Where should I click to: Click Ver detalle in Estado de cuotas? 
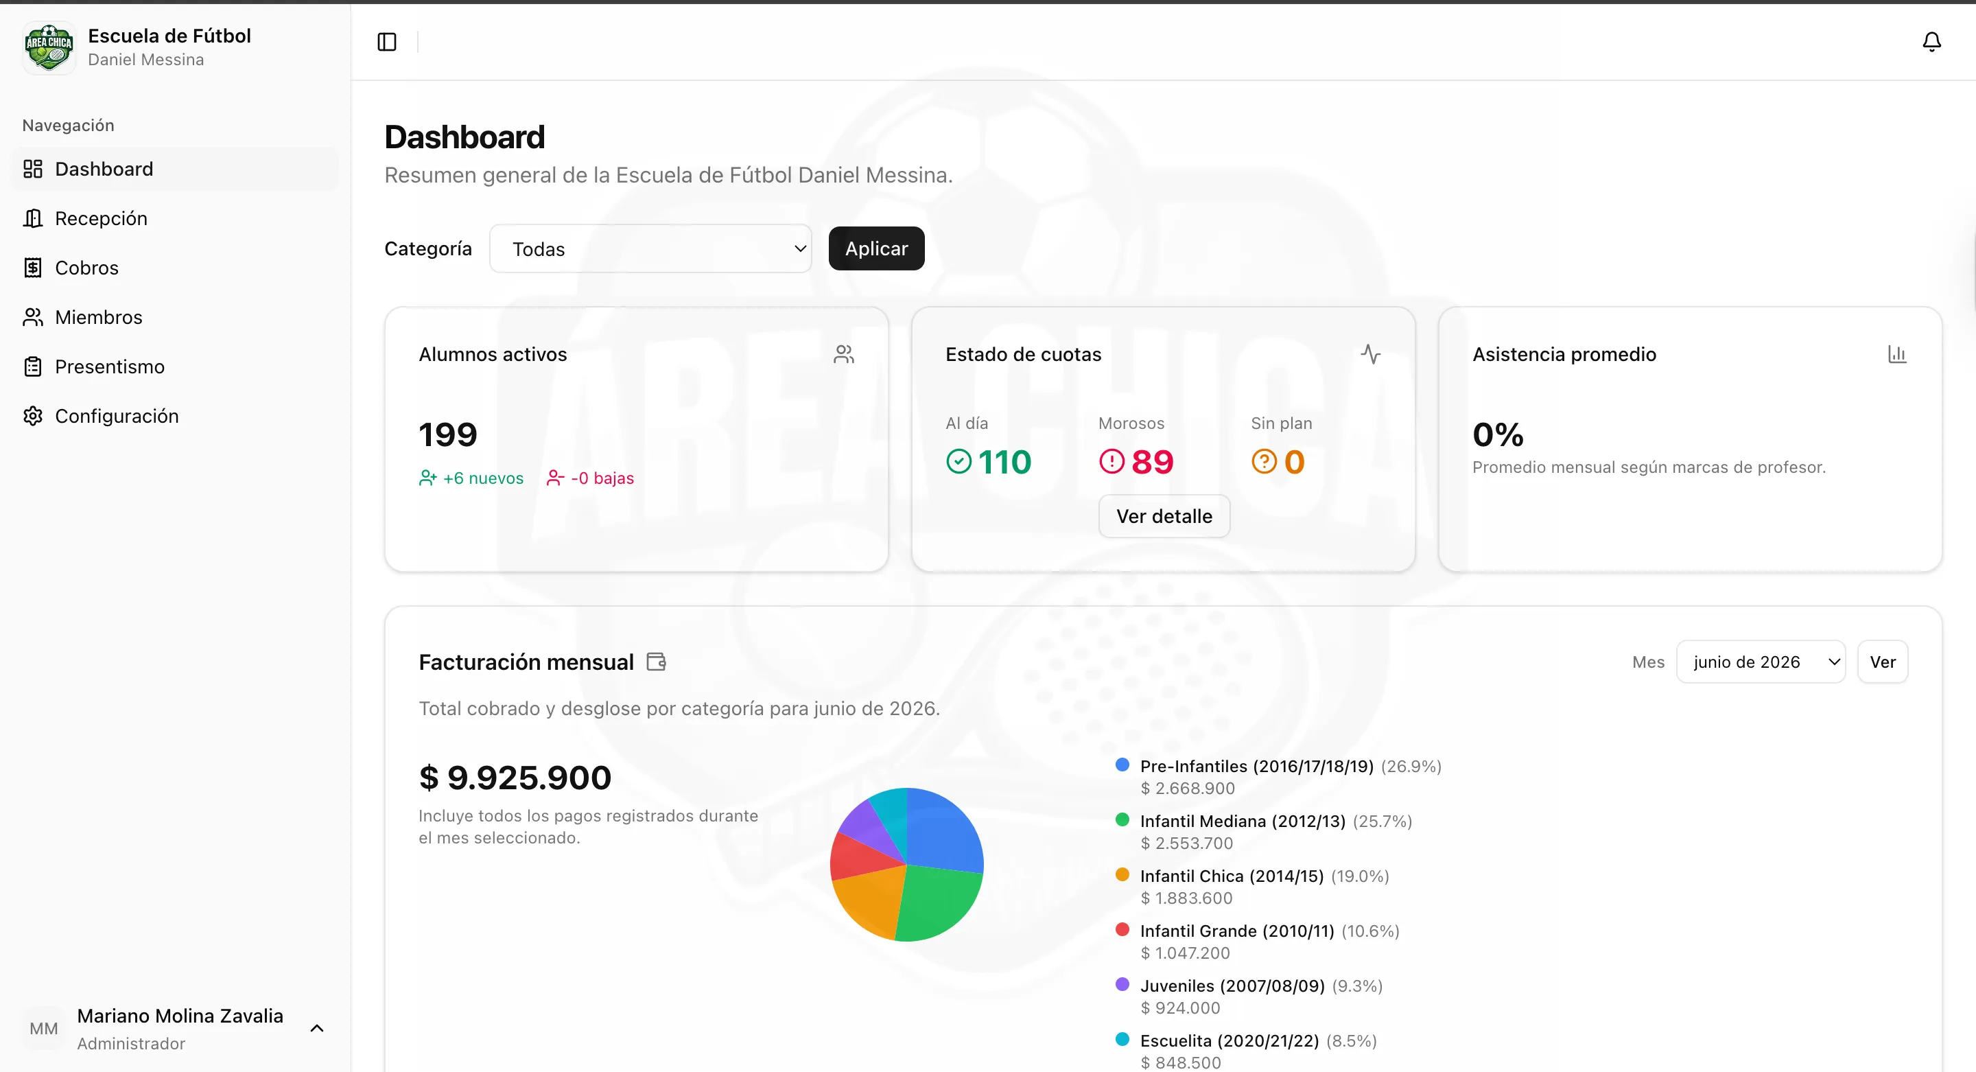pos(1164,515)
